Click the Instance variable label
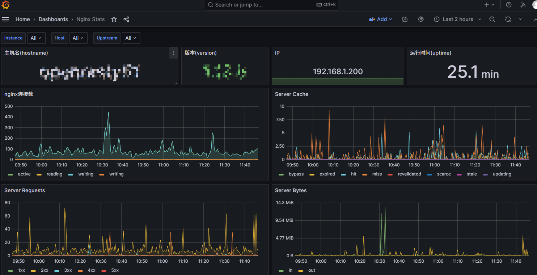The height and width of the screenshot is (275, 537). click(13, 38)
